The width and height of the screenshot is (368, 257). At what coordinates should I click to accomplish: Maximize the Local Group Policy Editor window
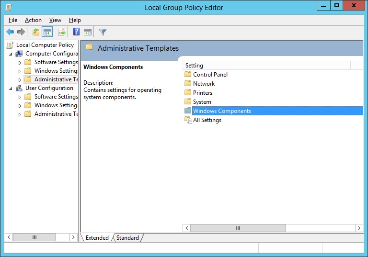pos(337,5)
